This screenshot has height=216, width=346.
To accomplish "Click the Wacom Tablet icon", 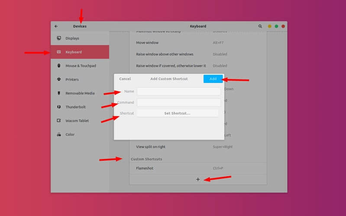I will click(x=59, y=121).
